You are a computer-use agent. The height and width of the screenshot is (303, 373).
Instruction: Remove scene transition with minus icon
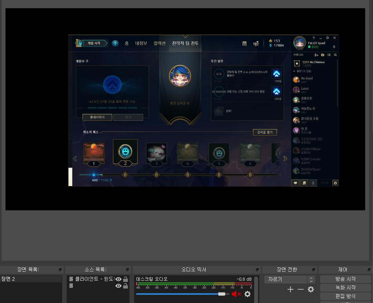pyautogui.click(x=300, y=289)
